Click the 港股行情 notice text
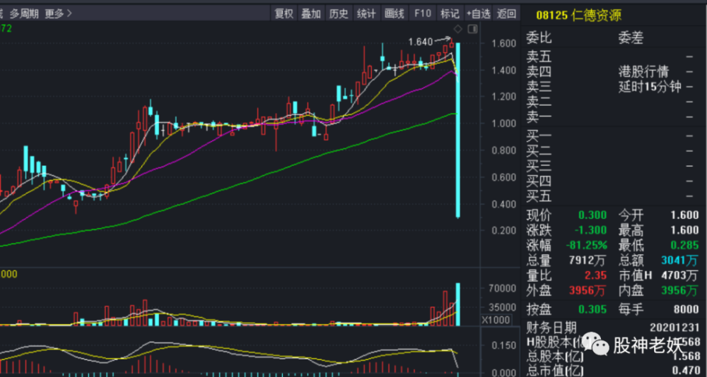Image resolution: width=707 pixels, height=377 pixels. point(644,71)
